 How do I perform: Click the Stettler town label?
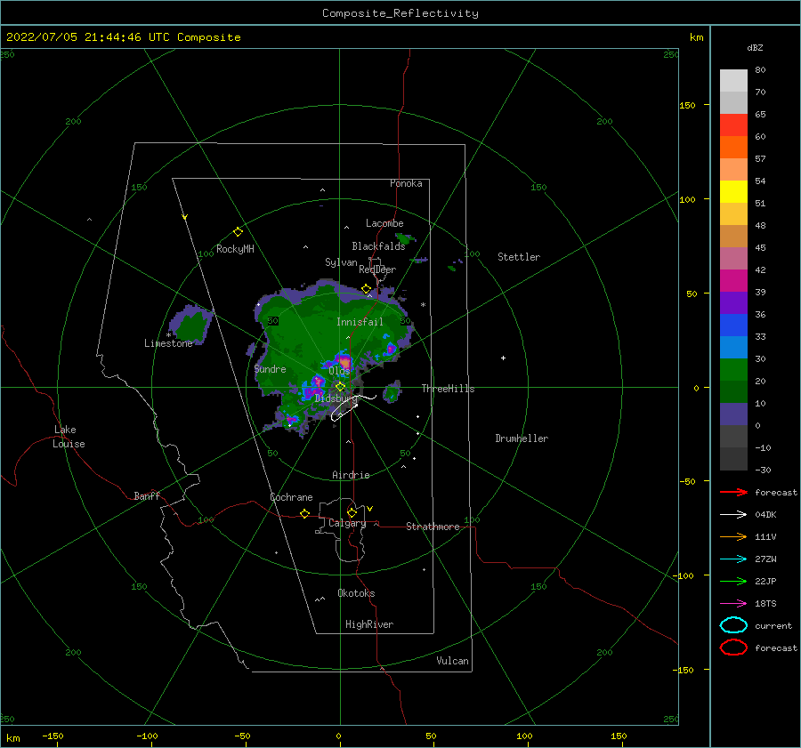[519, 257]
